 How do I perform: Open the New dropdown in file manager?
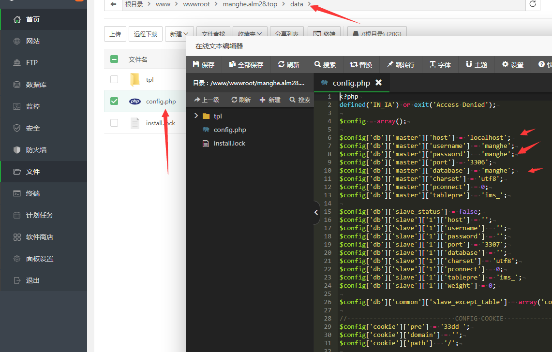tap(179, 34)
